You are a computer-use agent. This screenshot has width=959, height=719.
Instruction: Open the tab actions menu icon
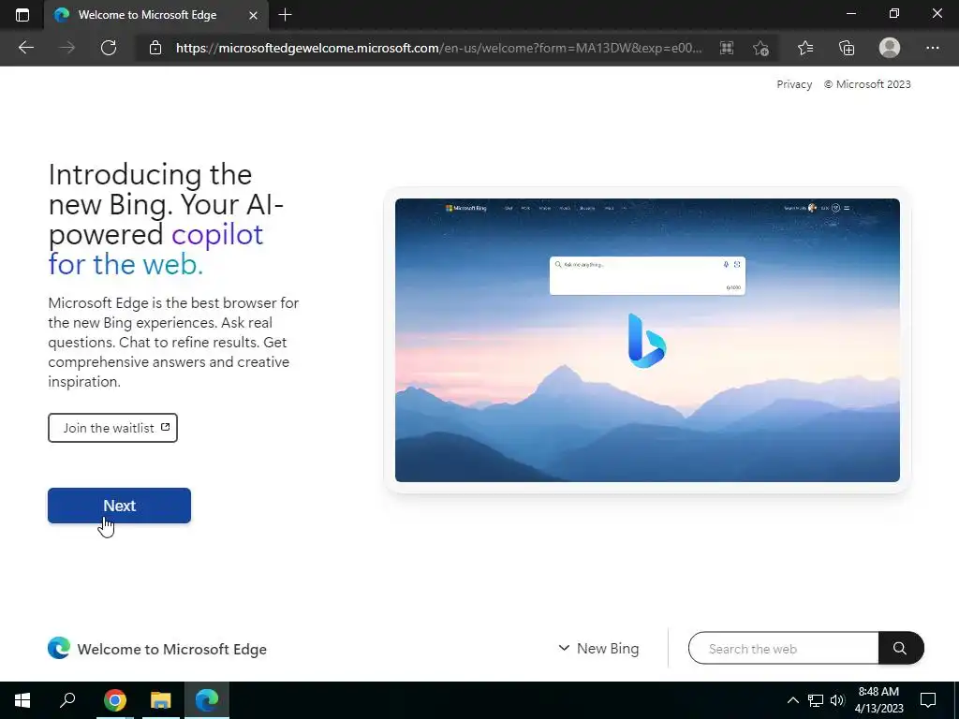tap(22, 15)
